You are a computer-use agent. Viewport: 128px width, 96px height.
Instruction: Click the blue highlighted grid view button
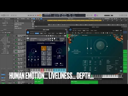coord(34,19)
